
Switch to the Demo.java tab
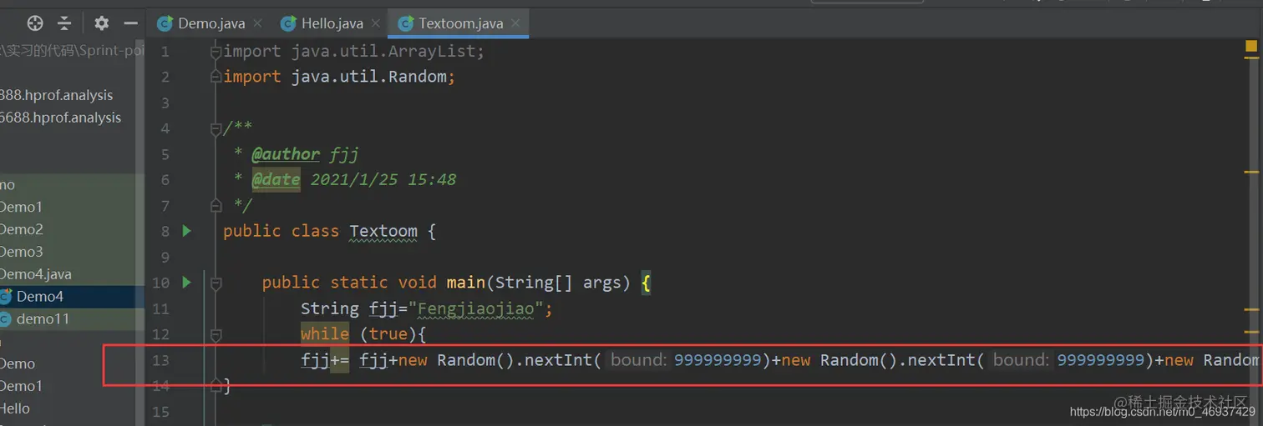pyautogui.click(x=211, y=23)
